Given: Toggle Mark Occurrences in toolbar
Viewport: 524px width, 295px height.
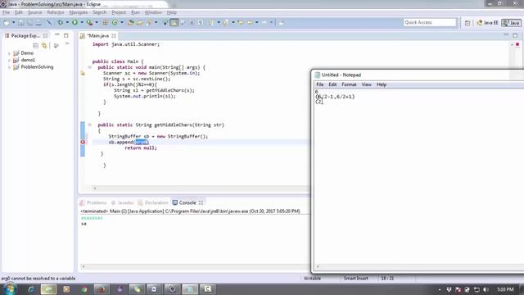Looking at the screenshot, I should [174, 23].
